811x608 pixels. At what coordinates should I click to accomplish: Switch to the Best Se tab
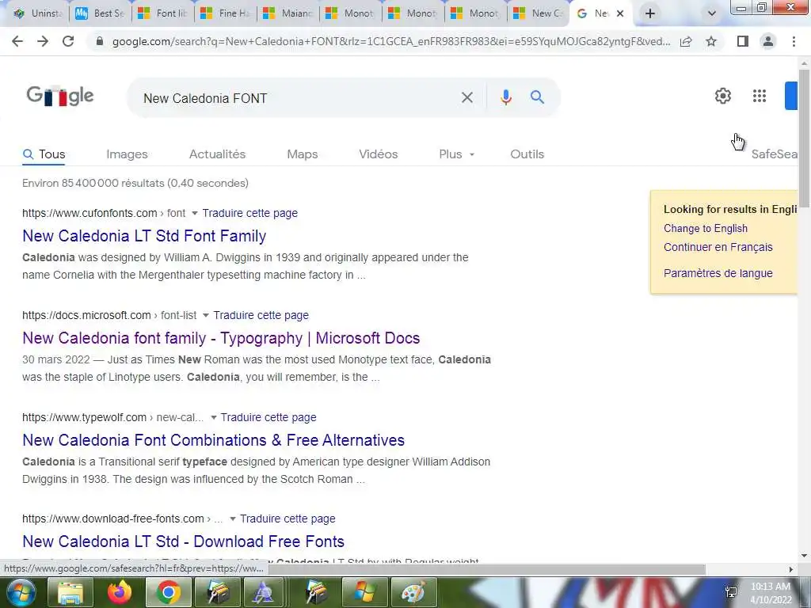pyautogui.click(x=100, y=13)
